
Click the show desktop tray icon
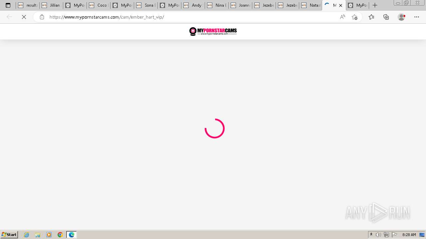point(422,235)
